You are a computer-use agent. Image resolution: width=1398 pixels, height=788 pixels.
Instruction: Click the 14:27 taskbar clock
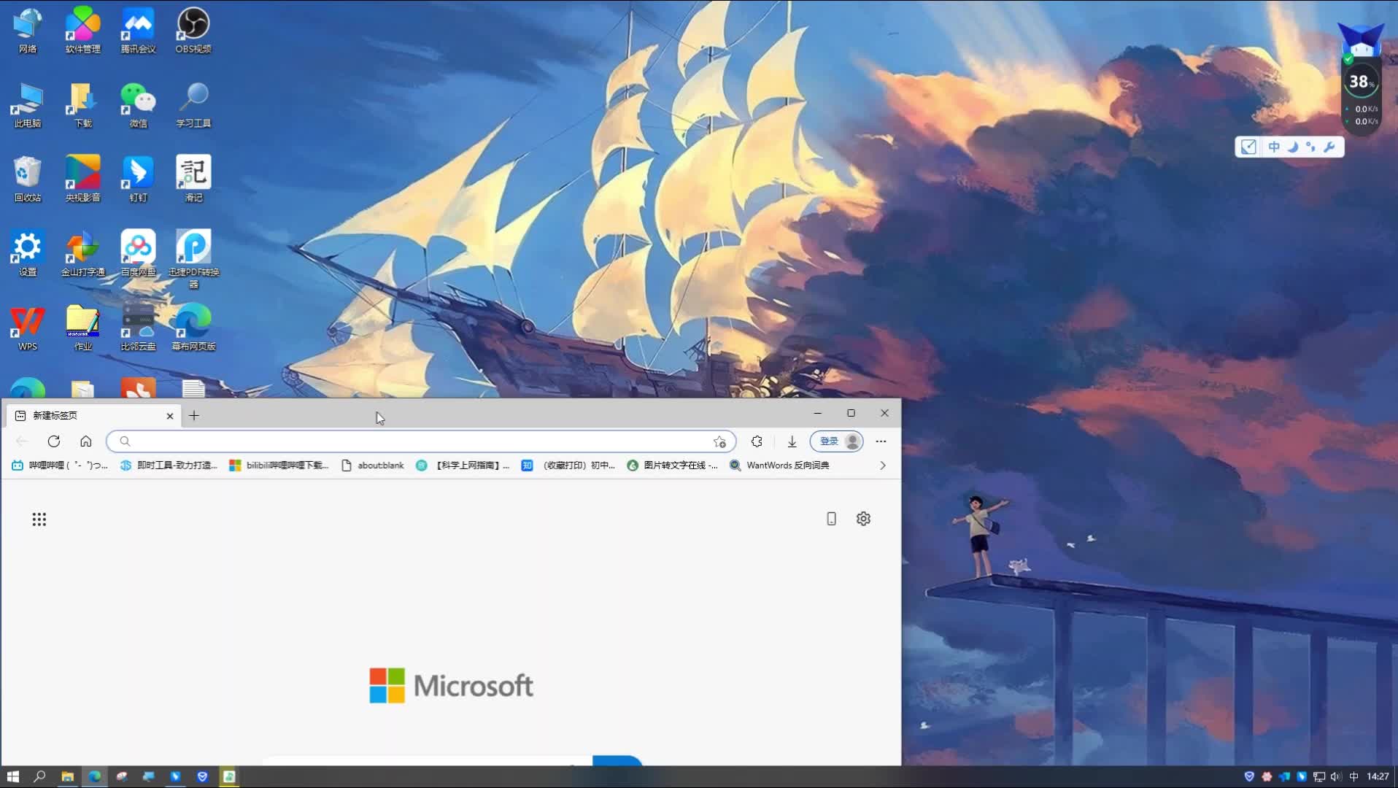1378,777
